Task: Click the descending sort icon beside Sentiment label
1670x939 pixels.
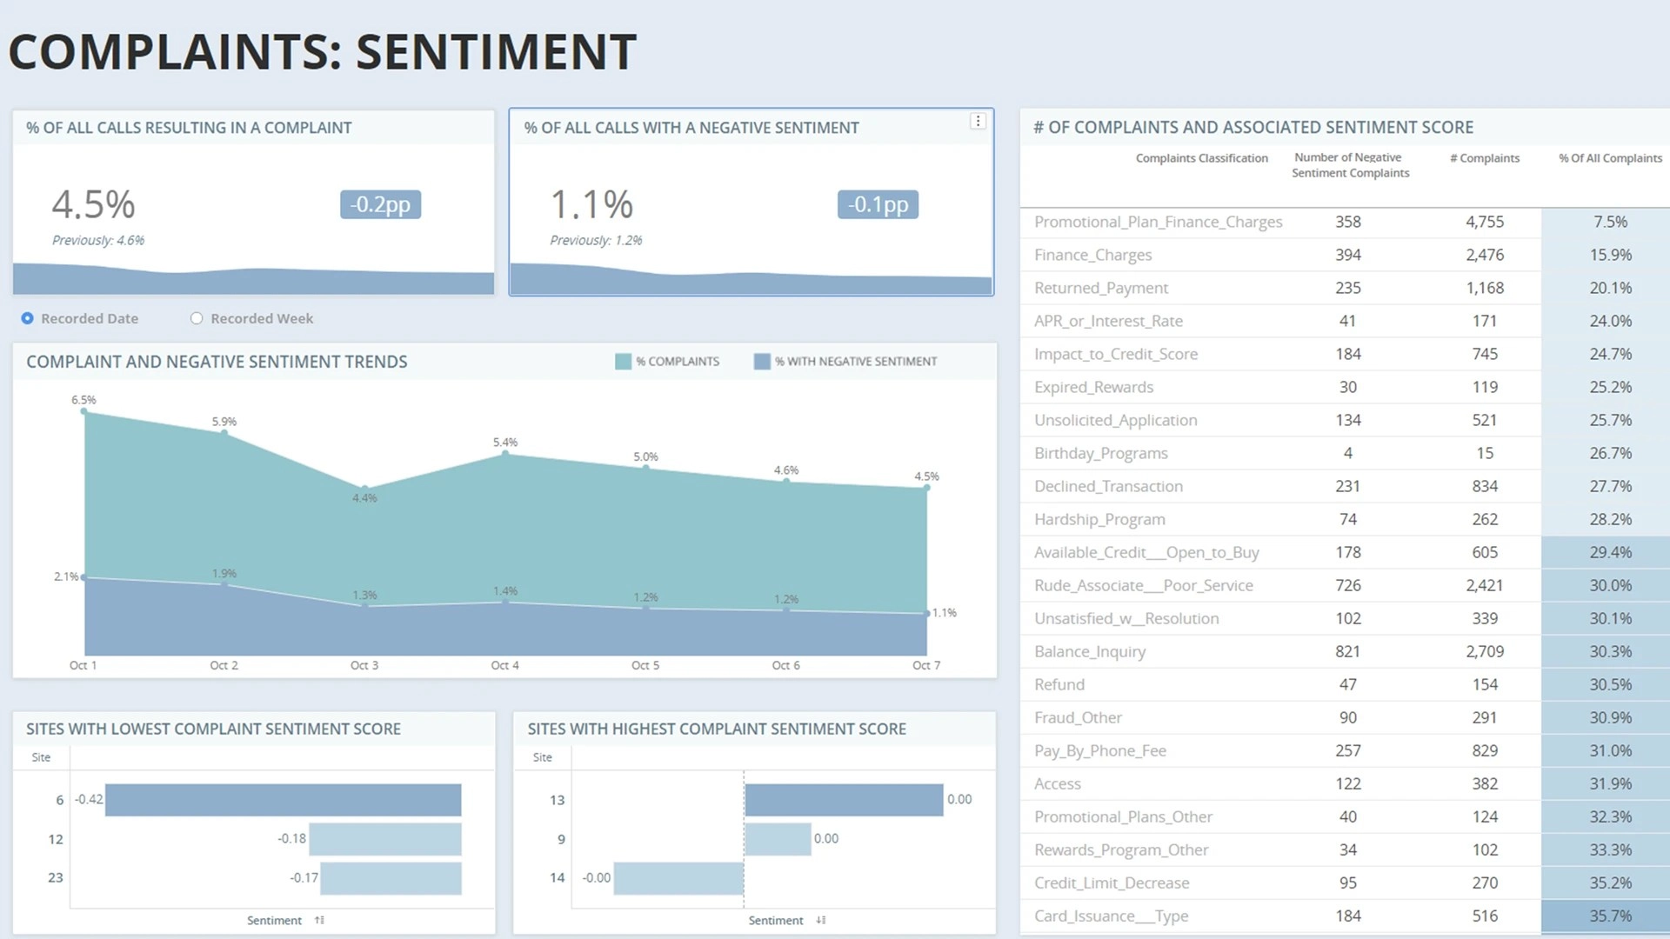Action: pos(819,920)
